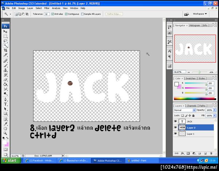The height and width of the screenshot is (171, 219).
Task: Toggle Lock position icon
Action: coord(190,116)
